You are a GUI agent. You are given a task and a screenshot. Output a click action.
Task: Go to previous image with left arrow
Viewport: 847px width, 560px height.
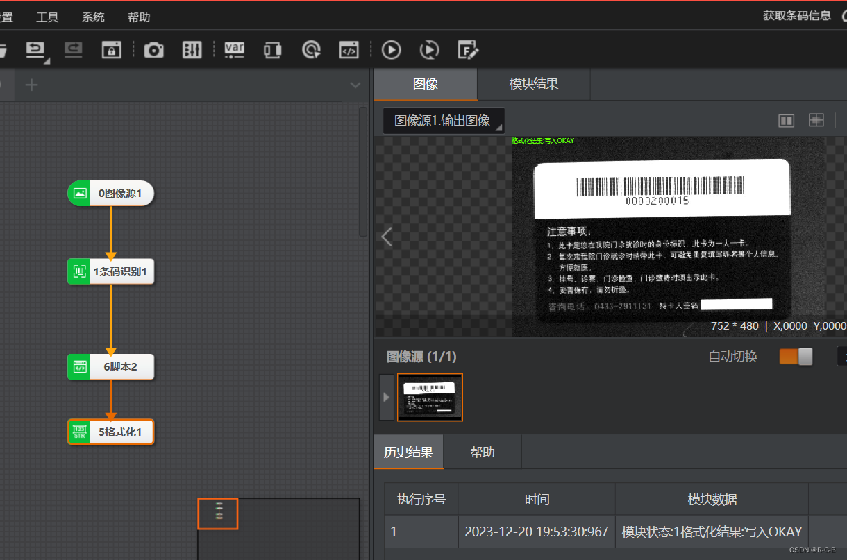point(387,237)
